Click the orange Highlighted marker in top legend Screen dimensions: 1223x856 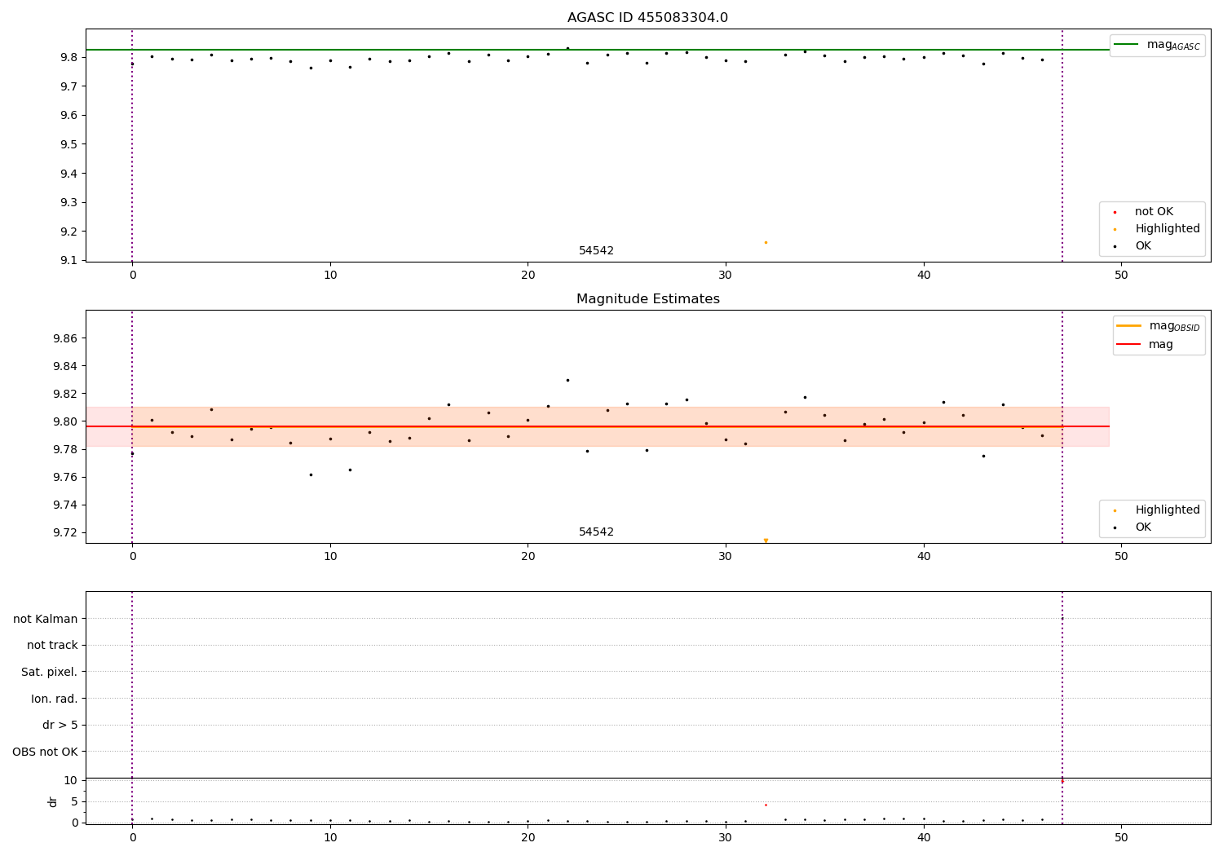(1115, 229)
